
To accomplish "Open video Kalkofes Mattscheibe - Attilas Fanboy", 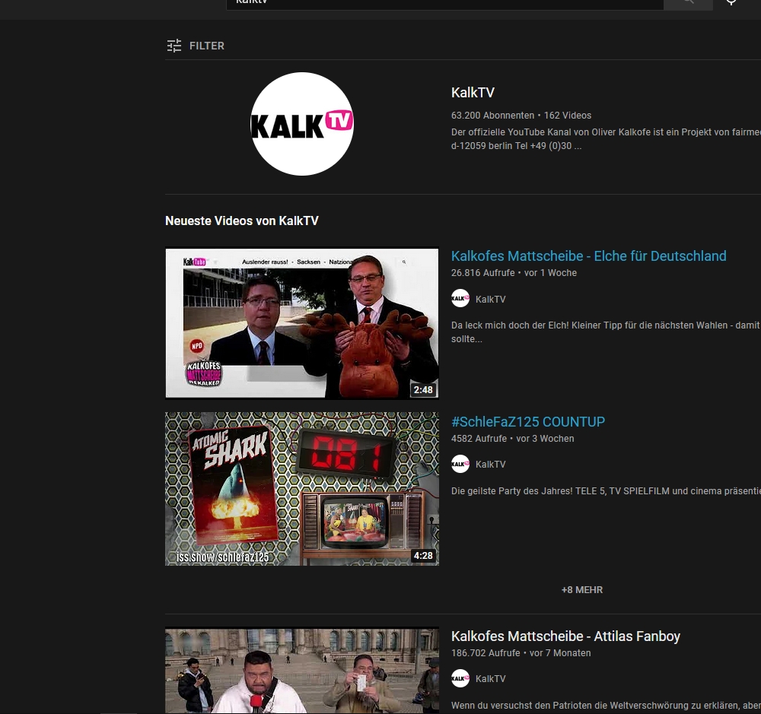I will coord(565,636).
